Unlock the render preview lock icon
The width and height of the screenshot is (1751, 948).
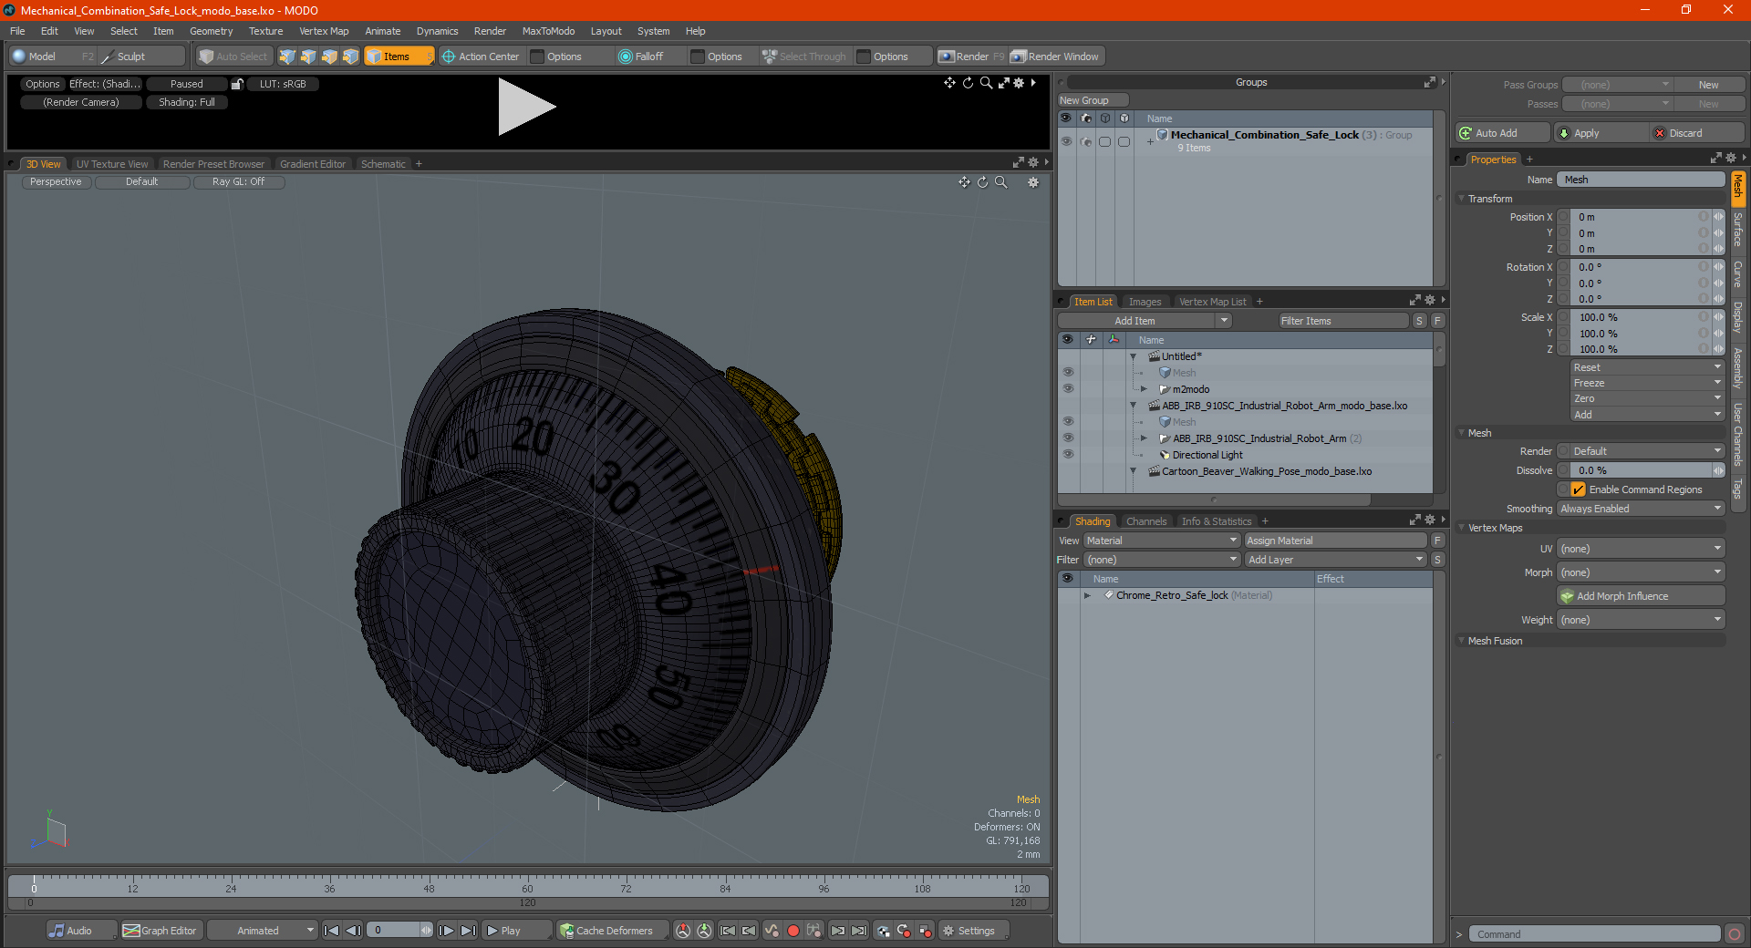(x=237, y=84)
